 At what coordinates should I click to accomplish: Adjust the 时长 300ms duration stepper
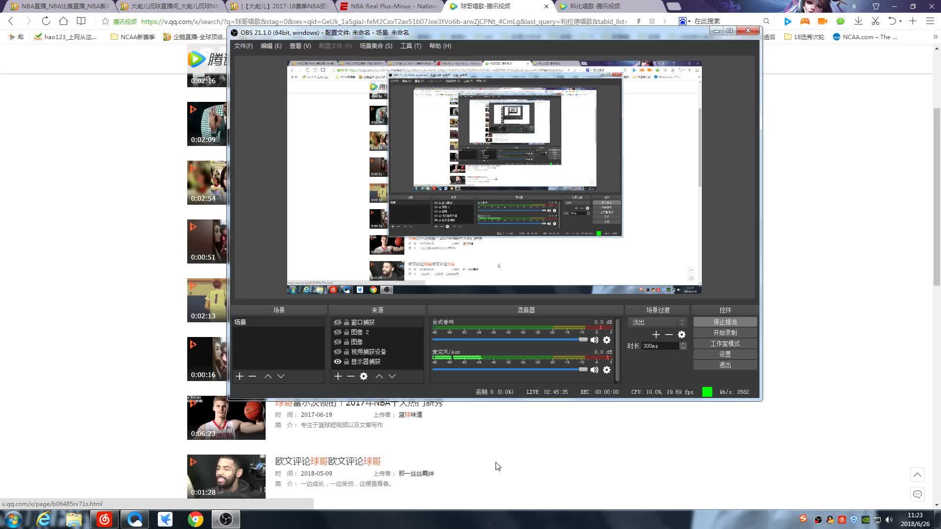click(683, 346)
